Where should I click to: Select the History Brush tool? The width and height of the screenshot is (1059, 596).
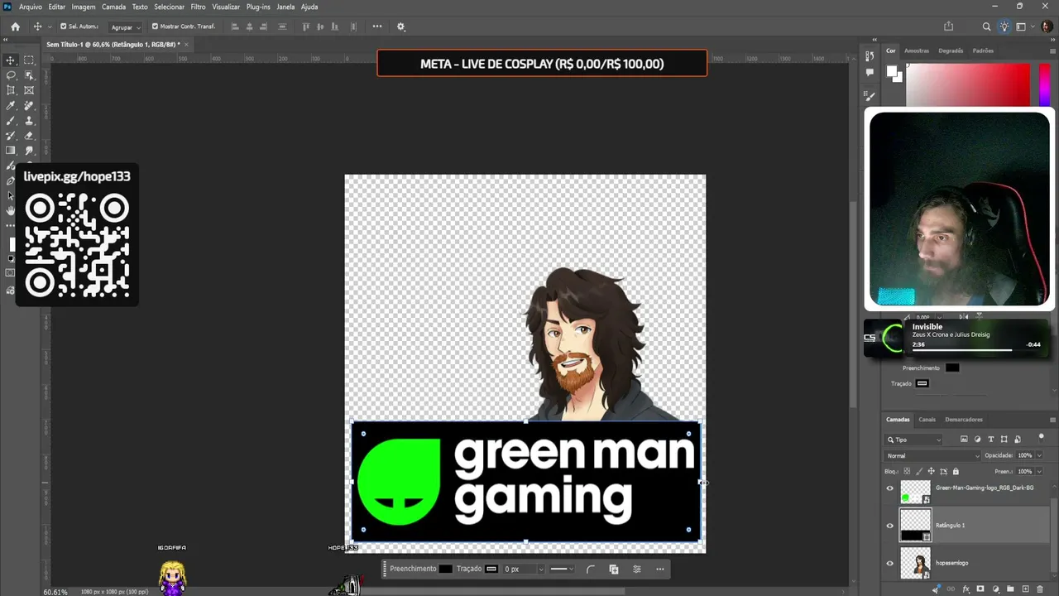coord(11,136)
